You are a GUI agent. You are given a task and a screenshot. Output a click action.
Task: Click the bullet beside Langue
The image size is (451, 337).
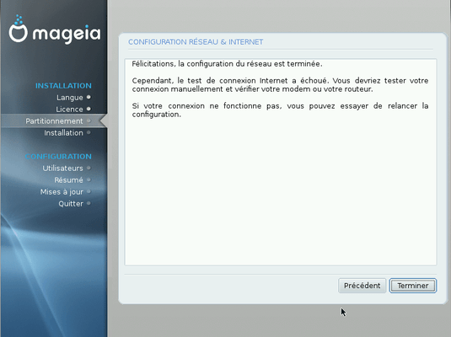pos(89,97)
